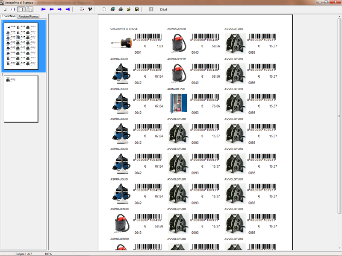Click the barcode 8 000000 100634
Screen dimensions: 342x256
[x=205, y=98]
